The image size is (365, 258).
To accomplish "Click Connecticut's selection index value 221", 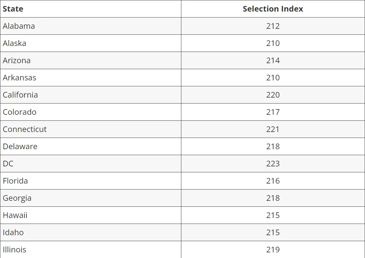I will pyautogui.click(x=273, y=129).
